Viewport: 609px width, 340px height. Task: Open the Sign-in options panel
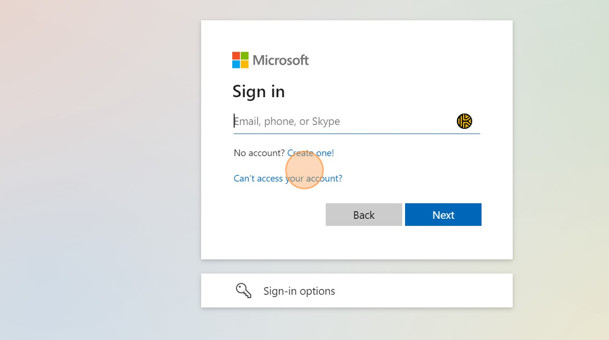[x=357, y=291]
